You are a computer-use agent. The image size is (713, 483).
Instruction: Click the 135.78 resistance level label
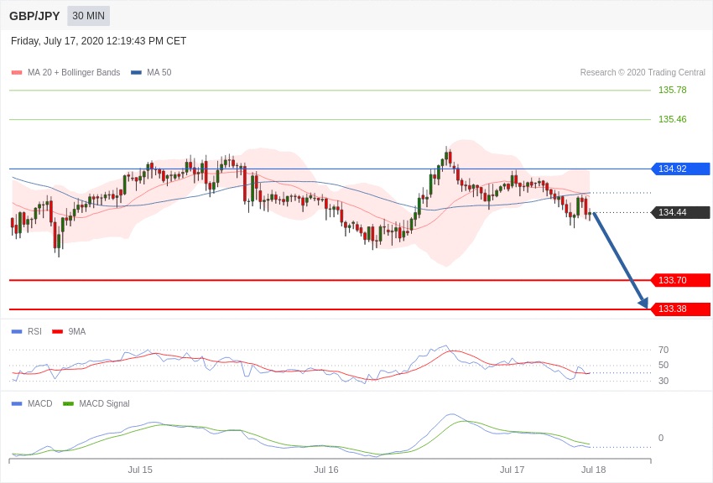point(672,90)
